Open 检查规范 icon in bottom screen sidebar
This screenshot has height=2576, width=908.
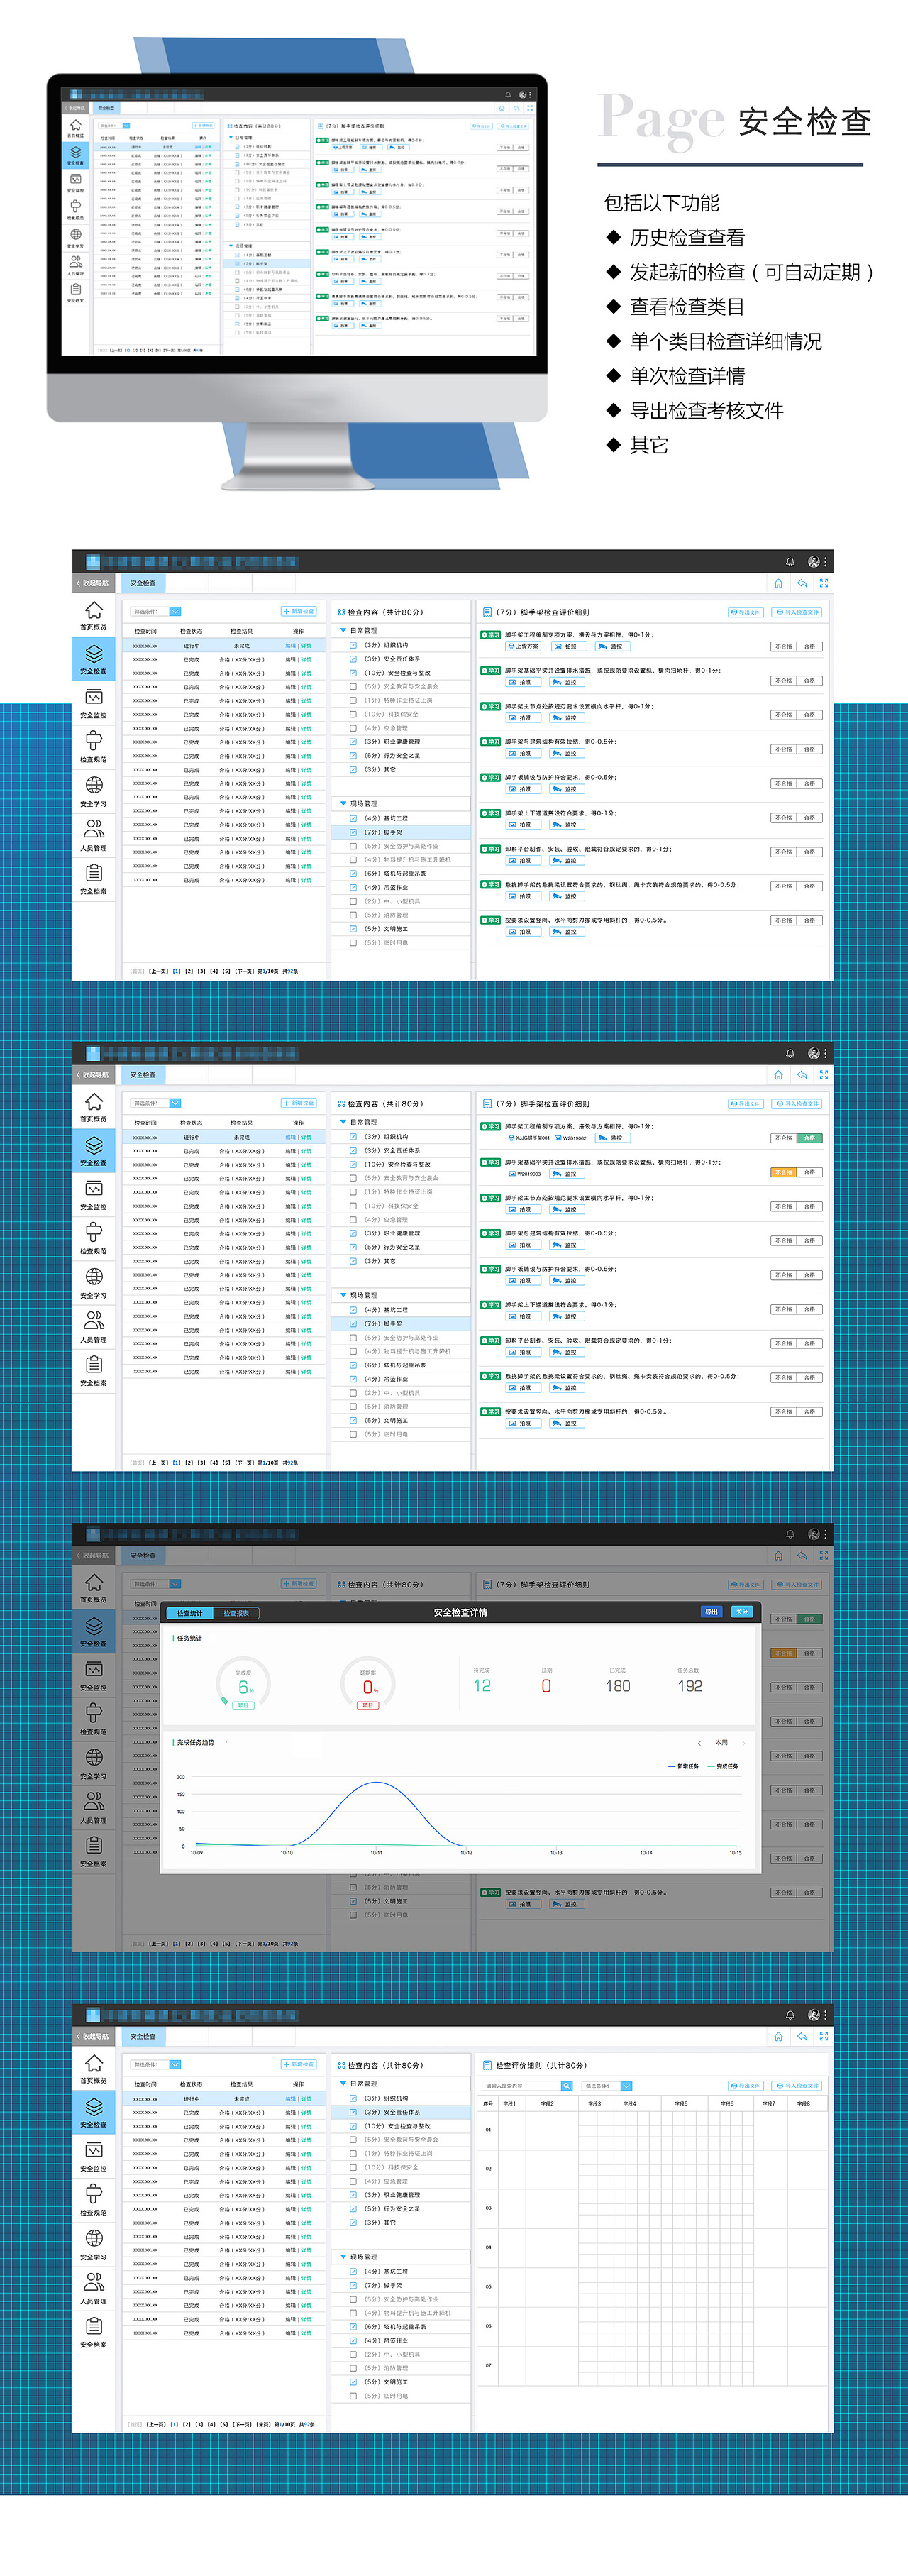tap(93, 2193)
